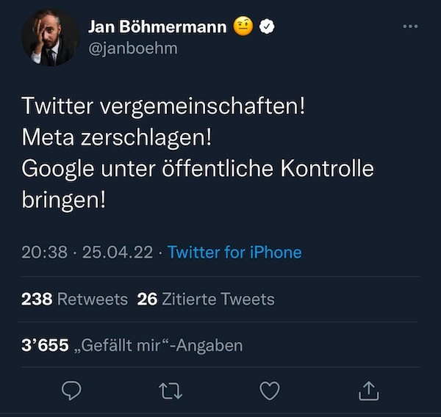The image size is (441, 417).
Task: Click the display name Jan Böhmermann
Action: (157, 27)
